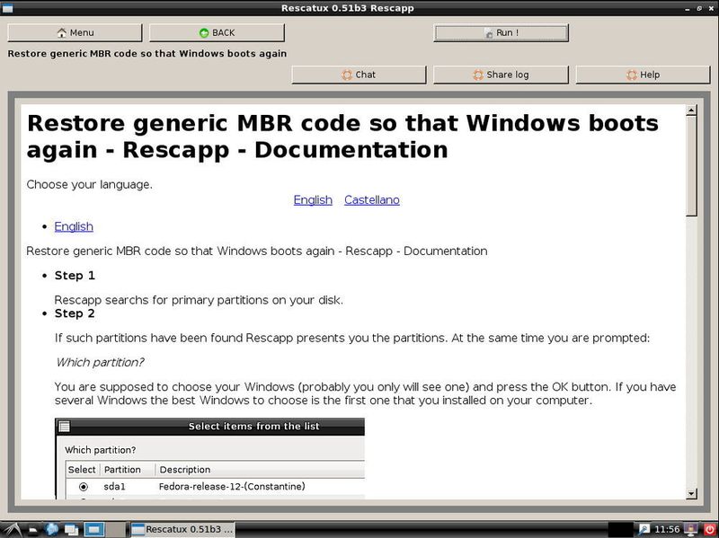Click the wrench tray icon beside the clock
The width and height of the screenshot is (719, 538).
click(644, 529)
